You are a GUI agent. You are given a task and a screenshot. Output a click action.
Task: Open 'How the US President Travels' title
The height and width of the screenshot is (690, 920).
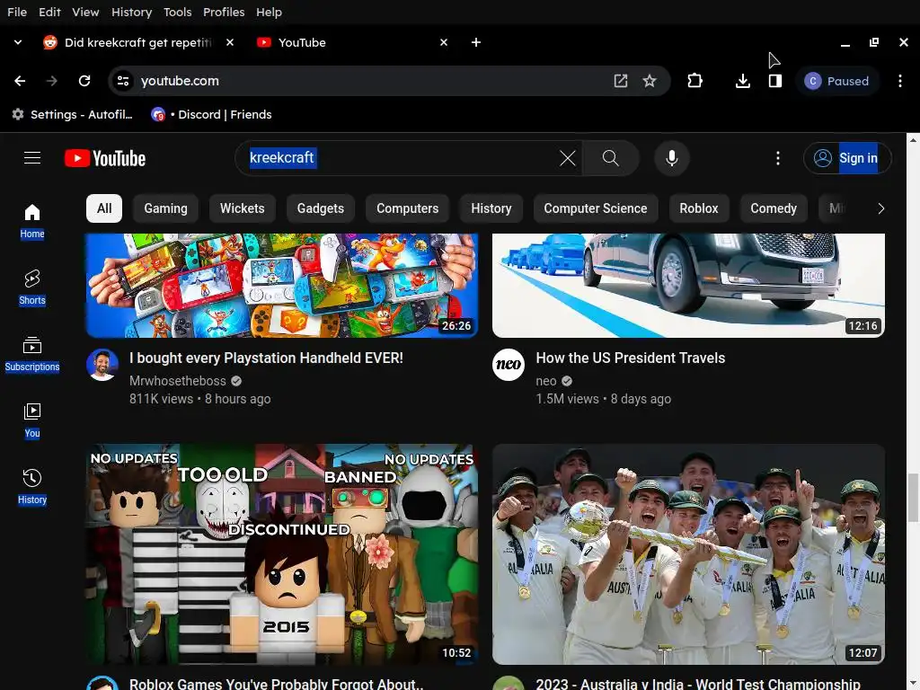click(x=631, y=358)
